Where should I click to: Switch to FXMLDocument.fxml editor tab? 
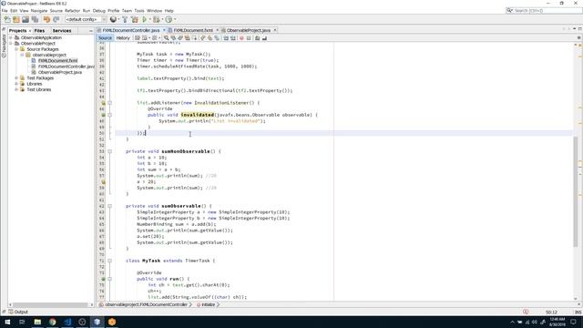(193, 30)
